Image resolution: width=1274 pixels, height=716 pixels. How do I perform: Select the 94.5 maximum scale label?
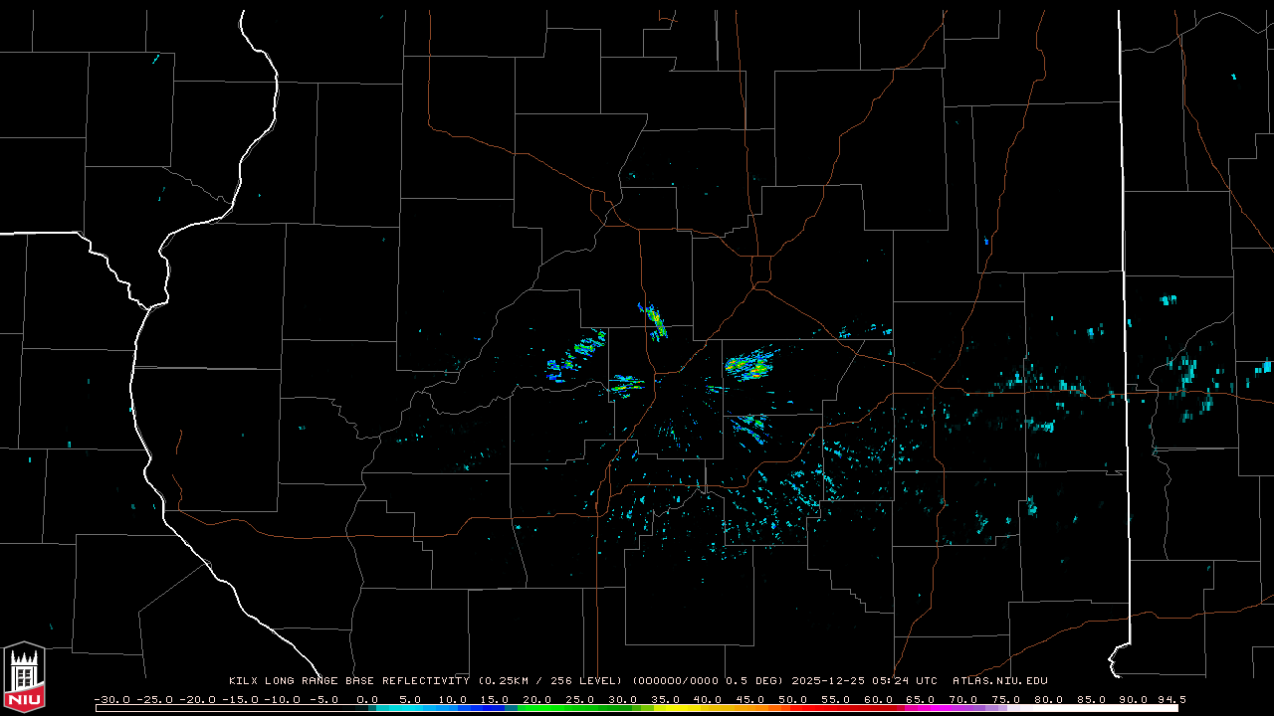[1170, 699]
